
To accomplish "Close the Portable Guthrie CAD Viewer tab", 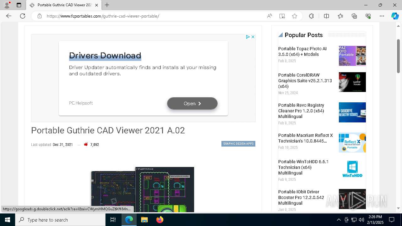I will [x=97, y=5].
